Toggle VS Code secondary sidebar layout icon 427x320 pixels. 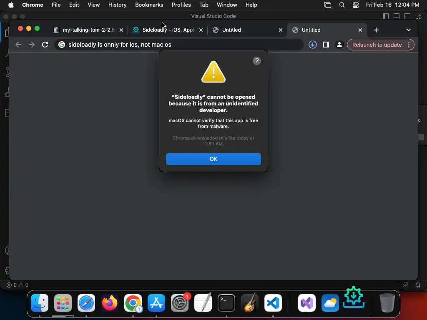pyautogui.click(x=407, y=16)
